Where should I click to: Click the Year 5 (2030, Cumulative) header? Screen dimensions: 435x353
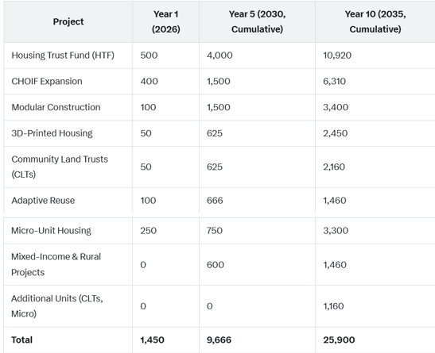click(257, 21)
